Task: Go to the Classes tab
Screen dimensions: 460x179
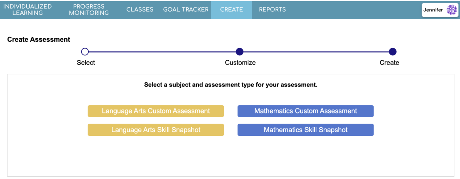Action: [x=140, y=10]
